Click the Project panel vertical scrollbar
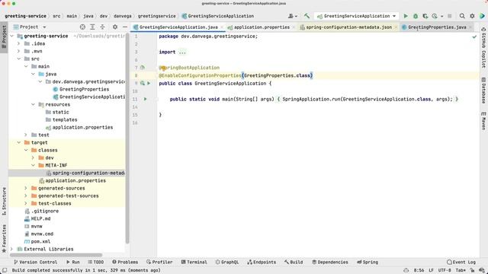The width and height of the screenshot is (488, 274). [127, 139]
